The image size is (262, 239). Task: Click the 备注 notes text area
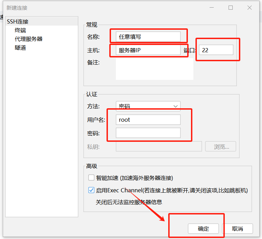pos(154,69)
